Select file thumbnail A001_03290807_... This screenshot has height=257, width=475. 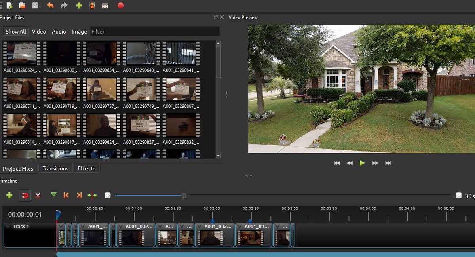point(181,89)
